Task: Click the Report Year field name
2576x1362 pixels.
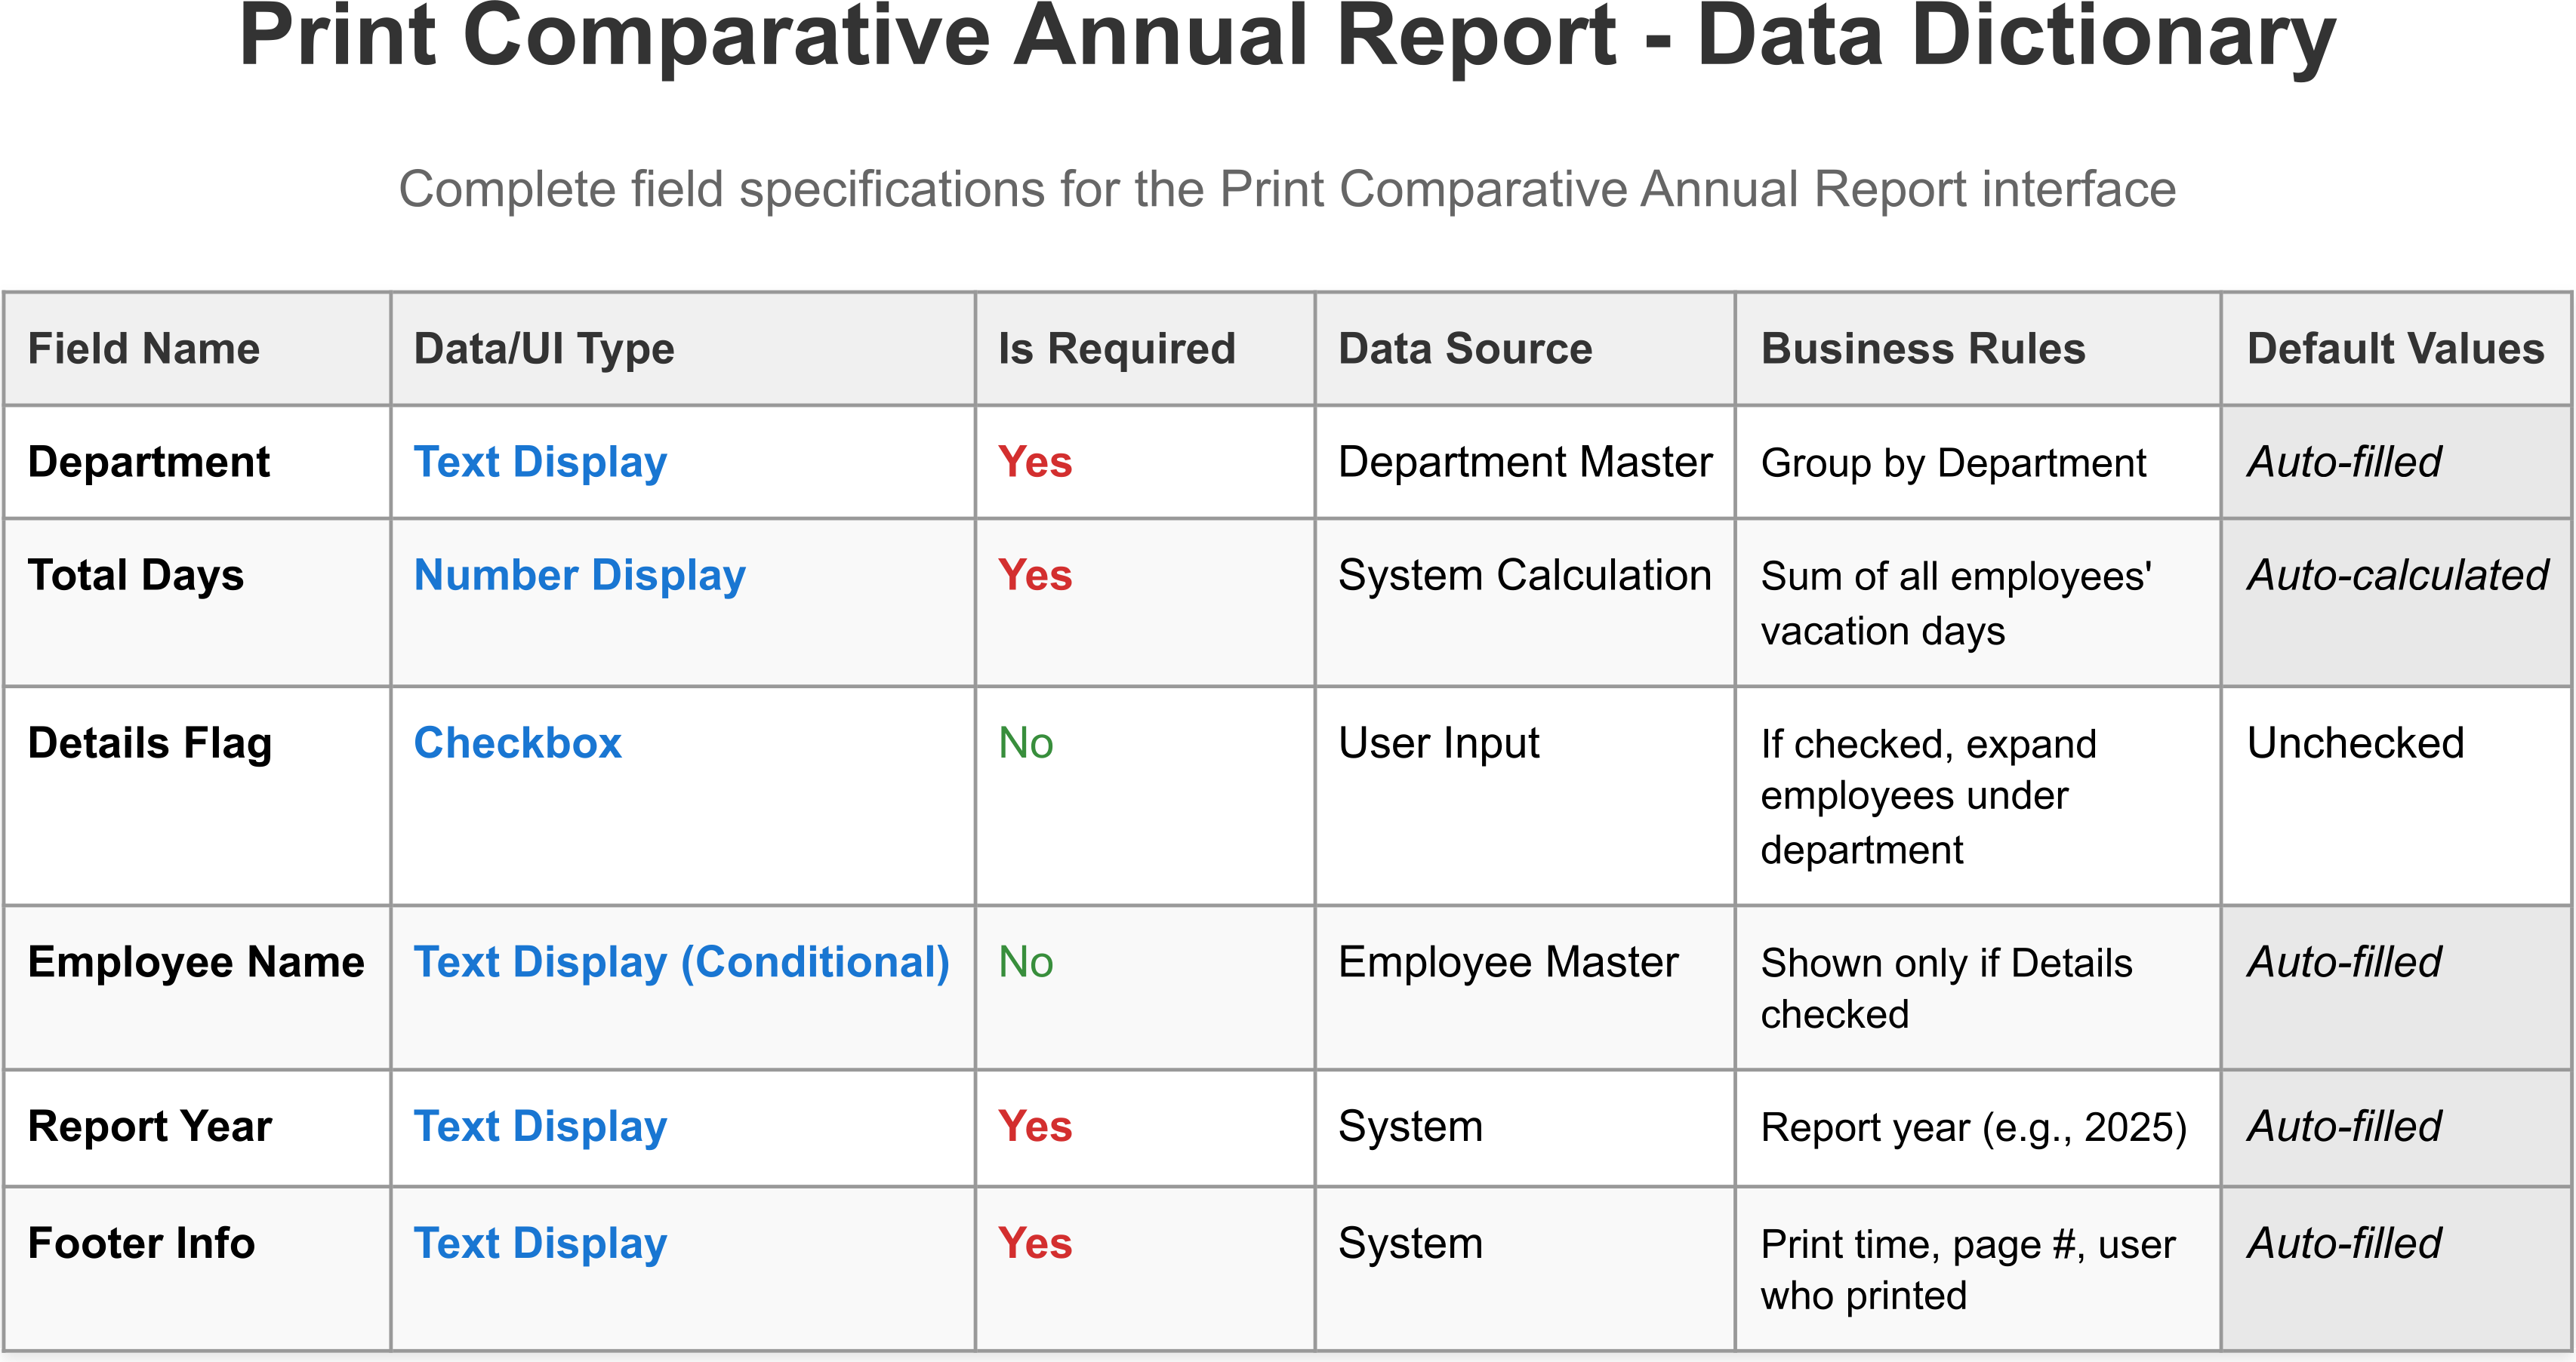Action: pyautogui.click(x=149, y=1127)
